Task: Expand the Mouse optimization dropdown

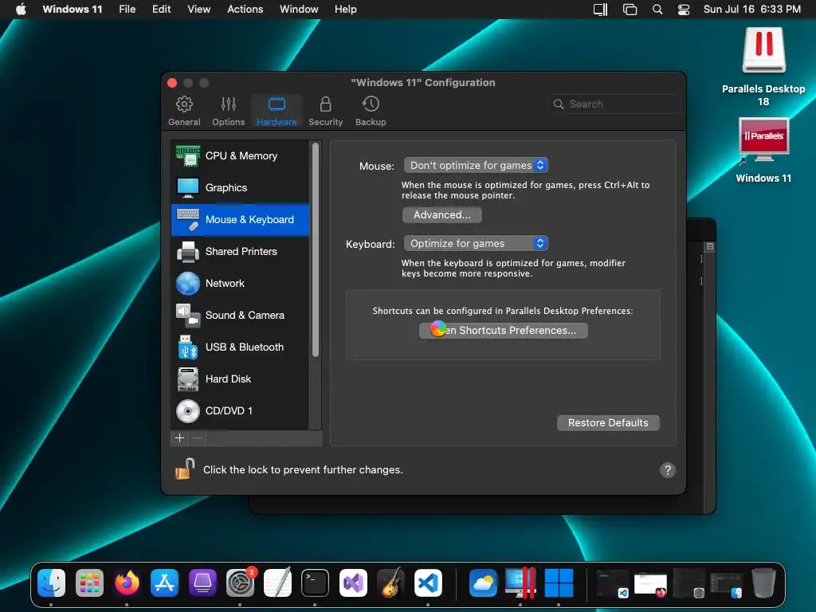Action: (476, 166)
